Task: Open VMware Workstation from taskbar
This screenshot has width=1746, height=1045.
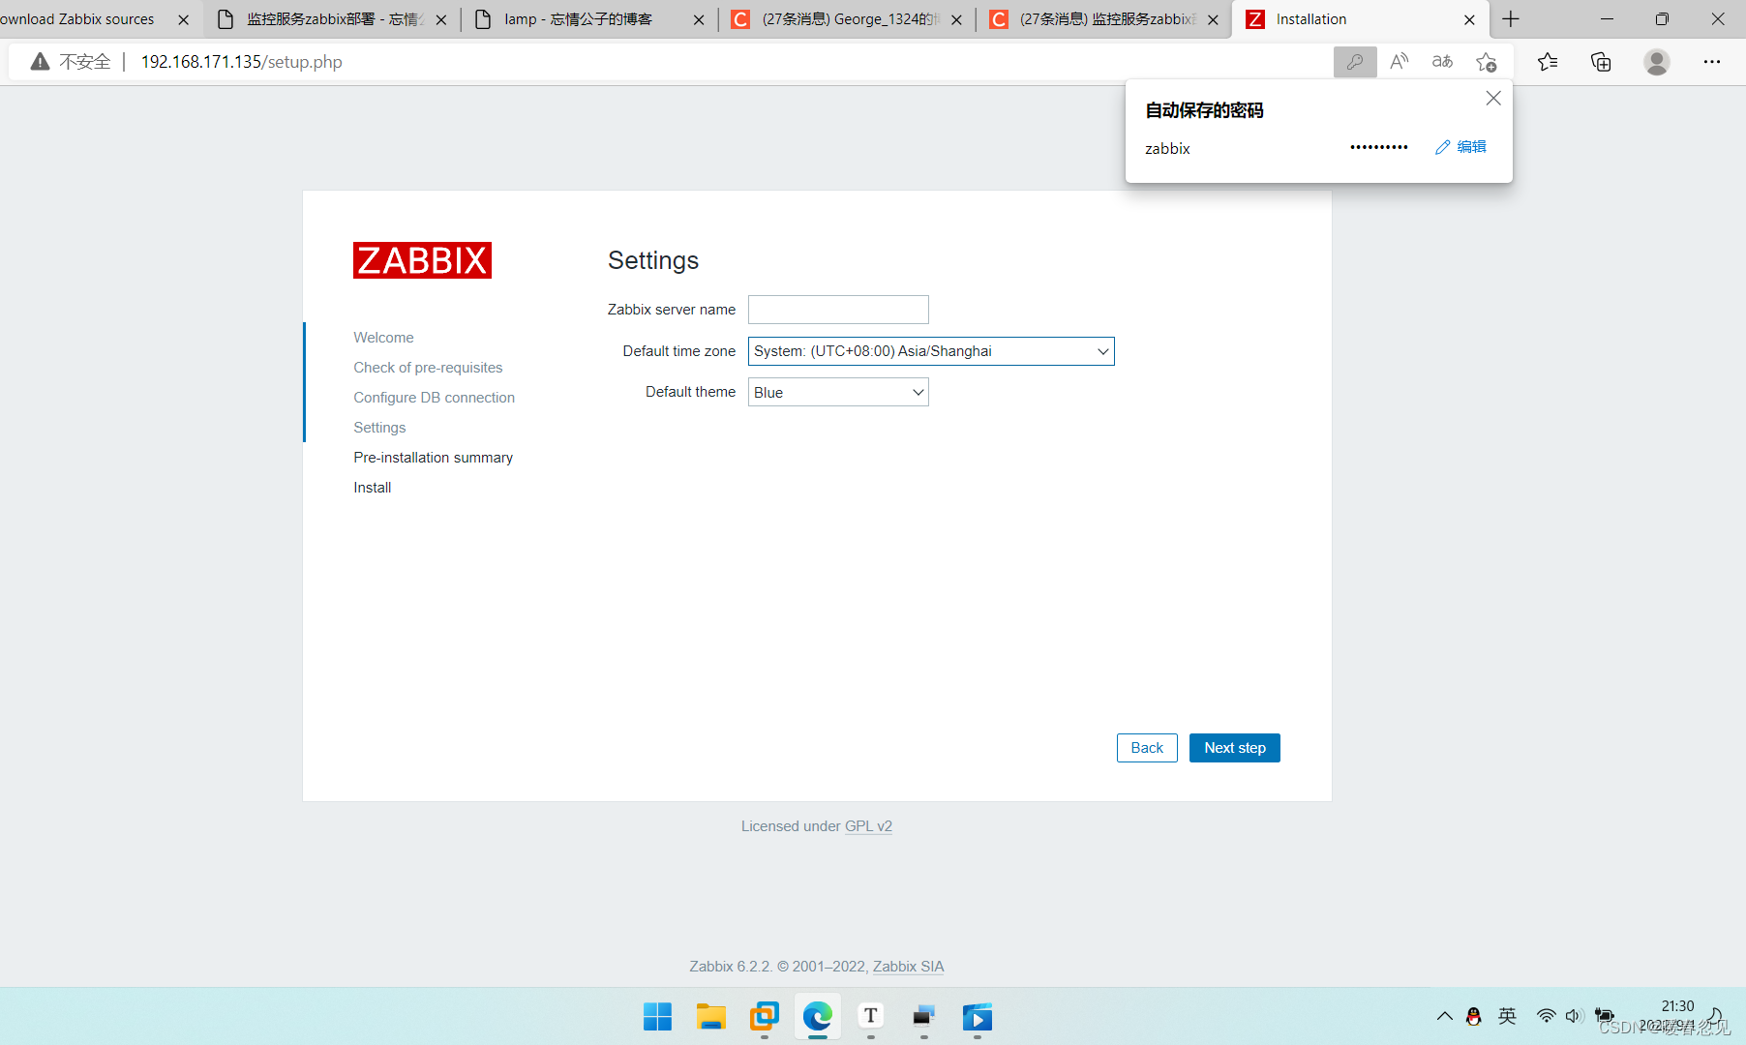Action: point(764,1017)
